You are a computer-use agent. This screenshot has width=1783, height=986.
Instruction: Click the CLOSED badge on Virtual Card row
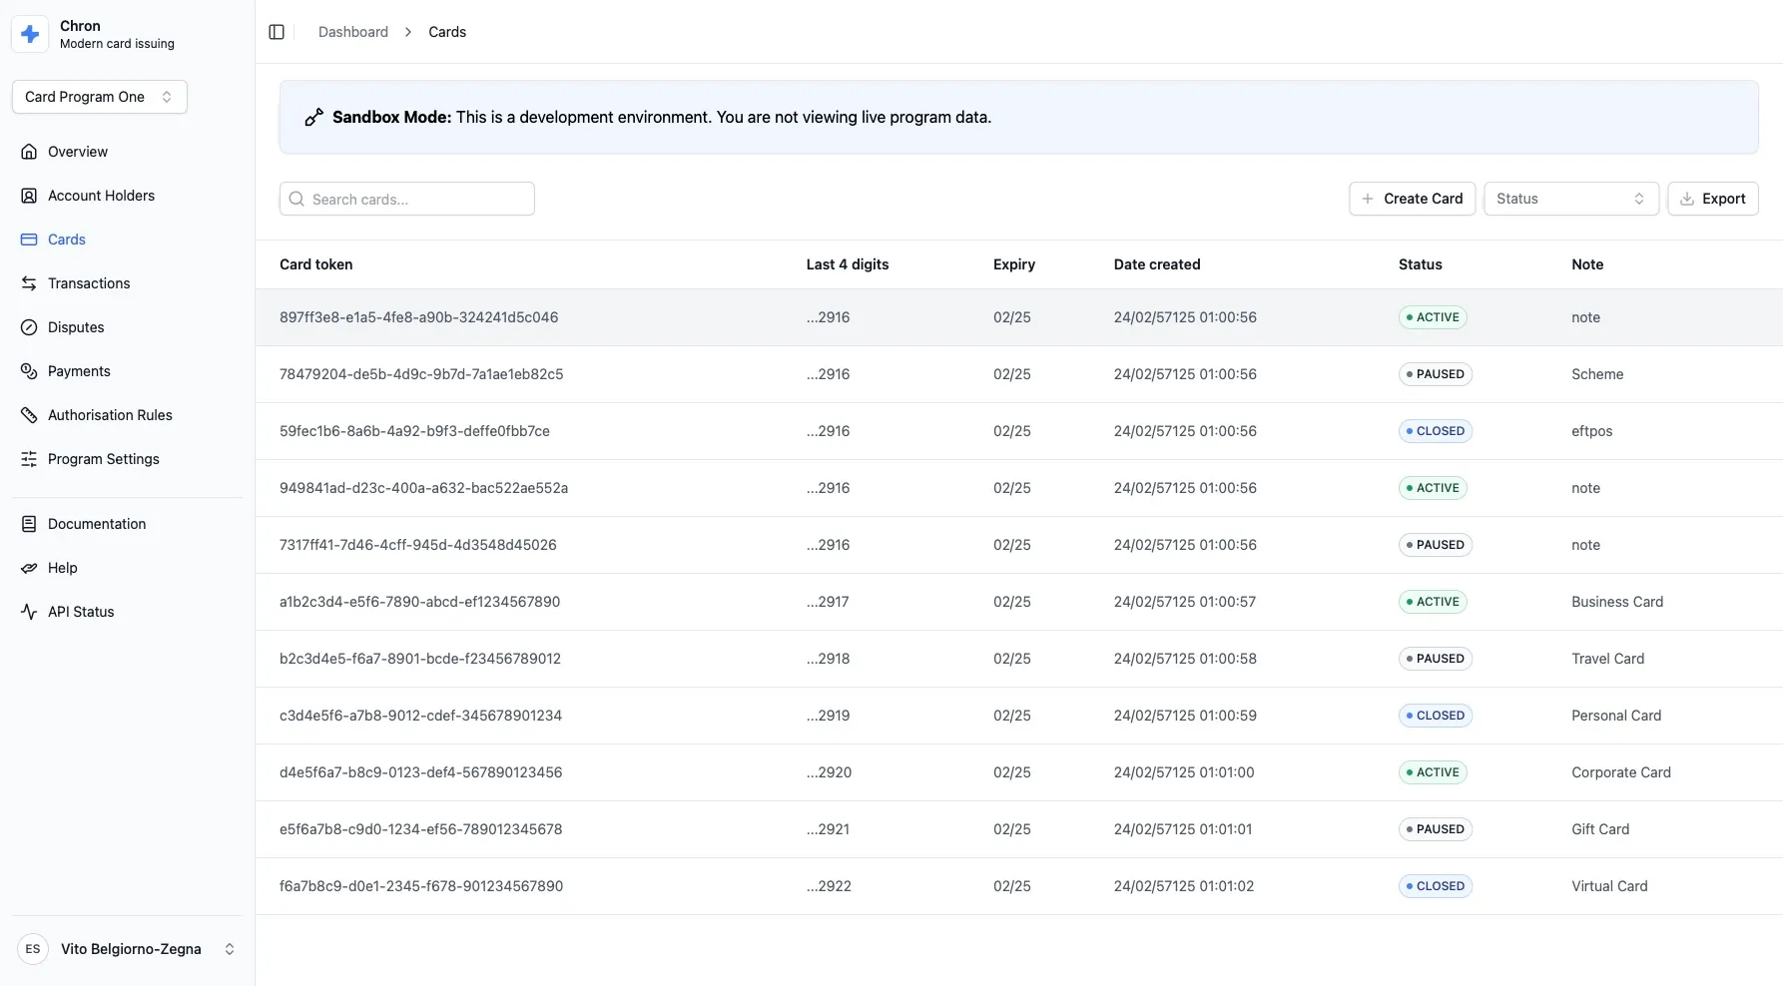tap(1436, 886)
